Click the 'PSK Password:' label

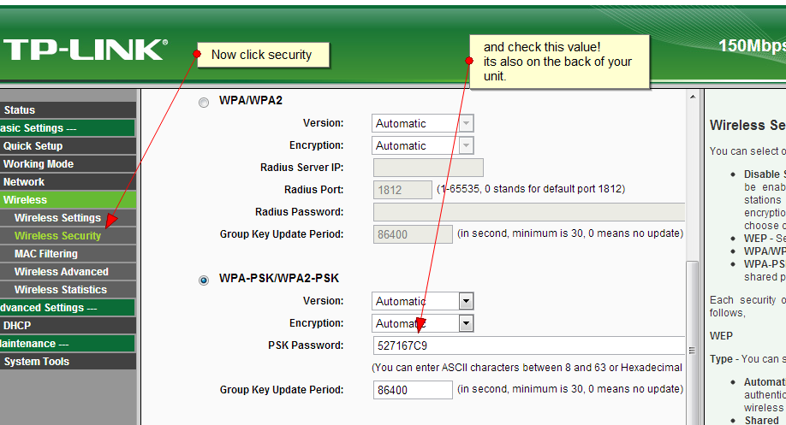(x=306, y=345)
